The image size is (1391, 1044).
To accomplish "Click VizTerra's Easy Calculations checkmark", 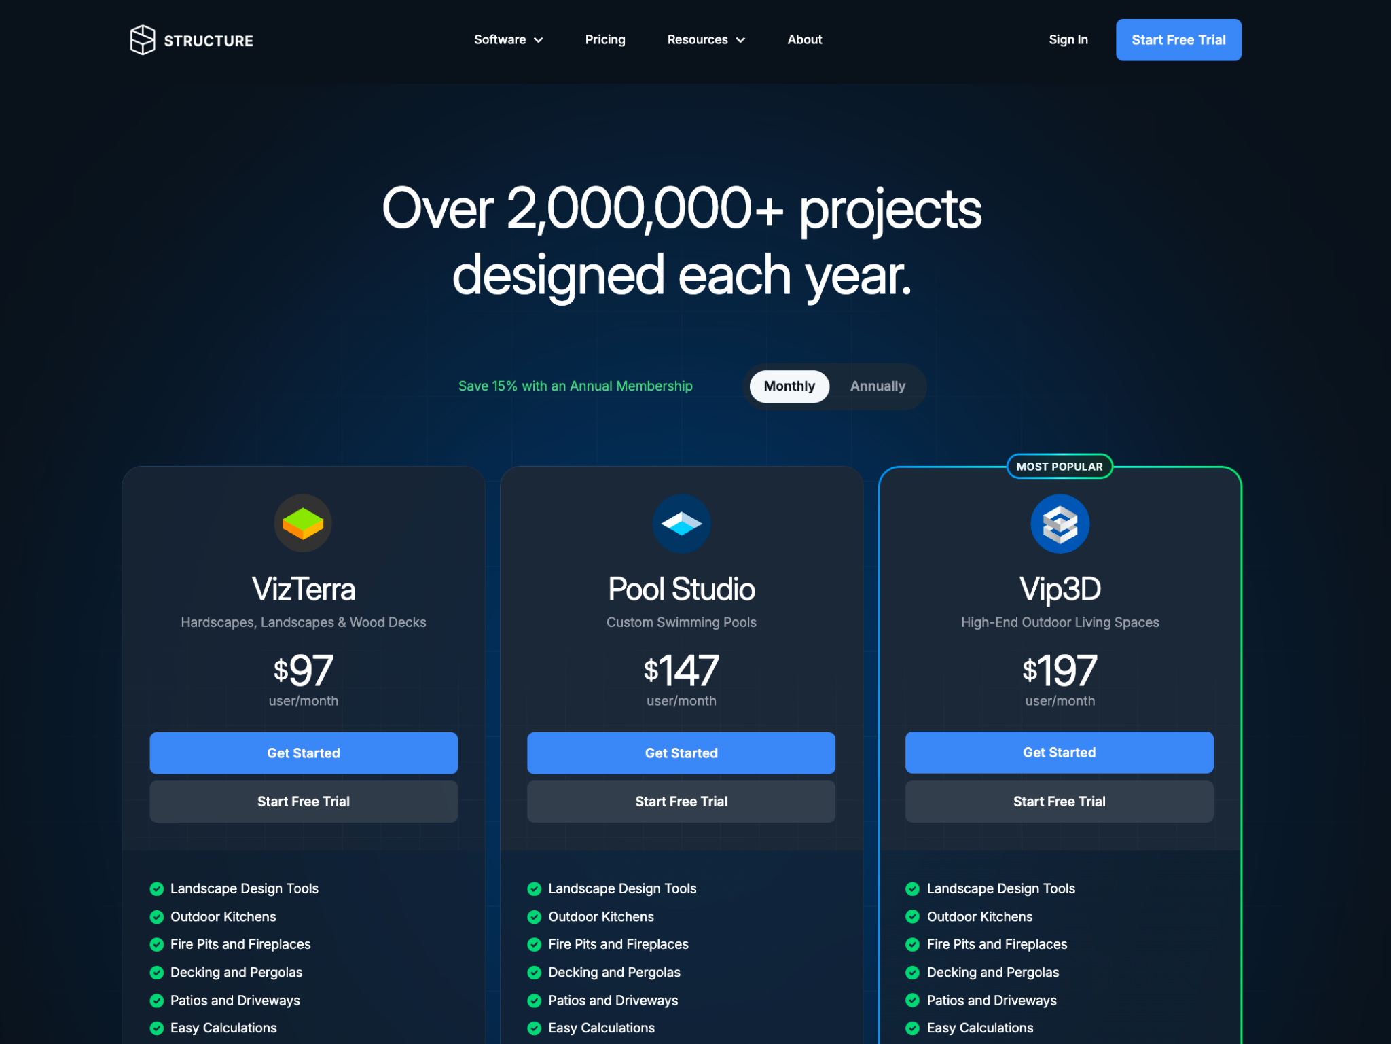I will (x=157, y=1028).
